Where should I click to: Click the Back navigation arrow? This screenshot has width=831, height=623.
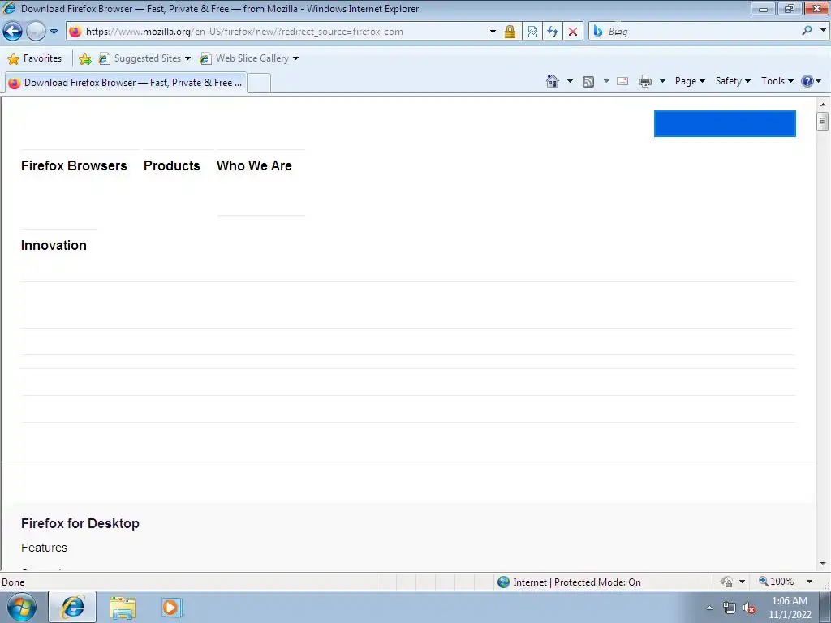pyautogui.click(x=12, y=32)
